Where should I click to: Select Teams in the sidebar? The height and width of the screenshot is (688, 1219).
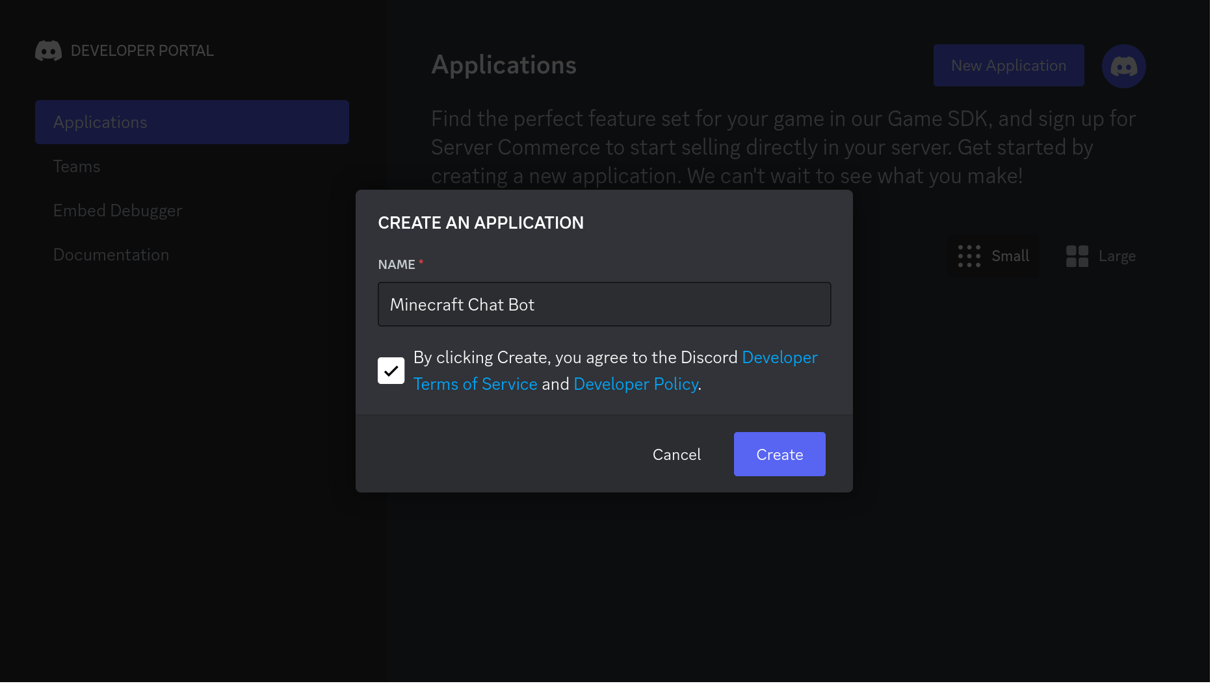tap(76, 166)
